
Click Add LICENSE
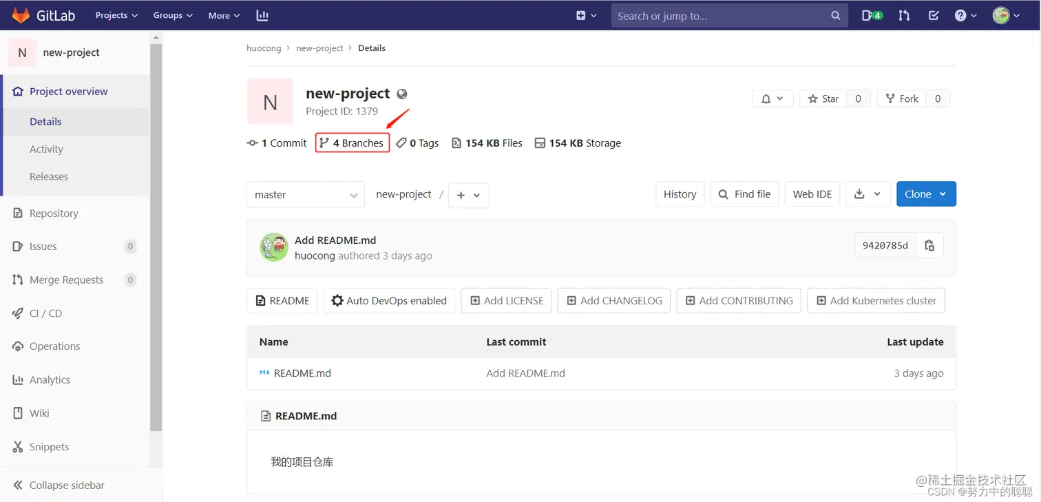click(x=506, y=300)
